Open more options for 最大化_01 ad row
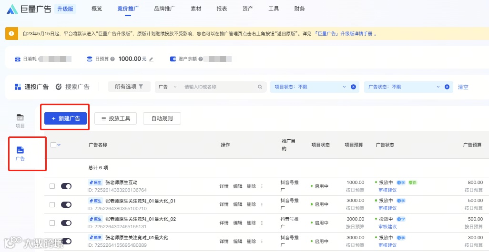Screen dimensions: 489x252 point(262,204)
